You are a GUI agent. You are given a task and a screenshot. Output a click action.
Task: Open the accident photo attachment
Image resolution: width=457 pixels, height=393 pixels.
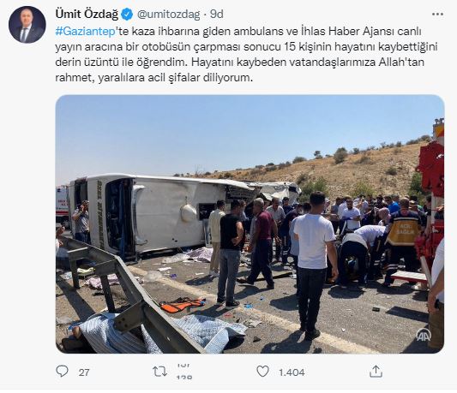point(250,223)
